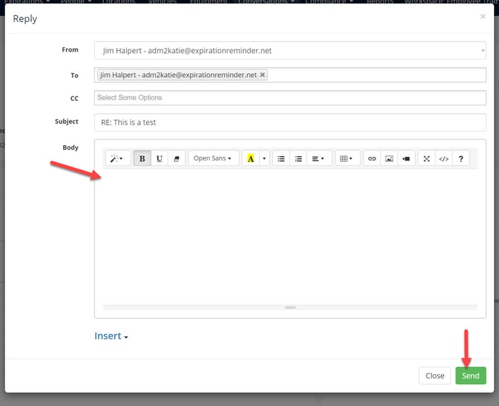
Task: Click the eraser remove font style icon
Action: pos(176,158)
